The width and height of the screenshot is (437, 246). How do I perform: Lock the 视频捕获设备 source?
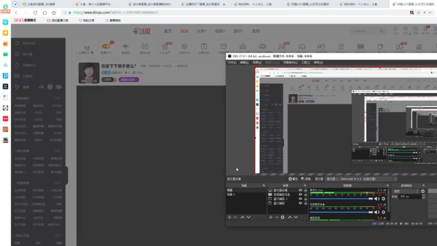click(305, 194)
